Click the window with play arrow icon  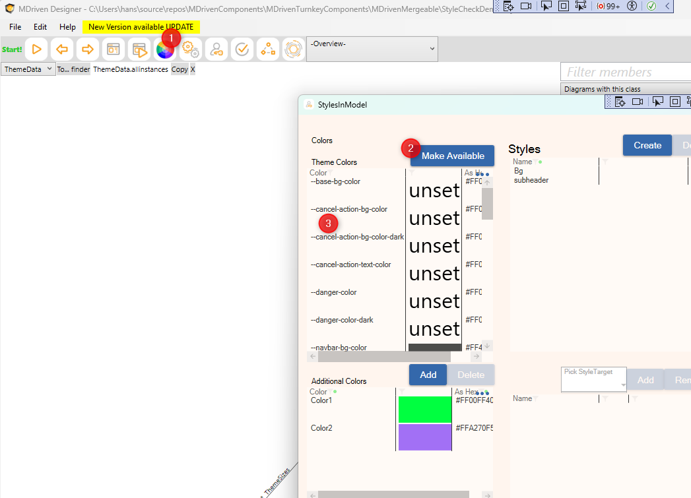coord(139,49)
